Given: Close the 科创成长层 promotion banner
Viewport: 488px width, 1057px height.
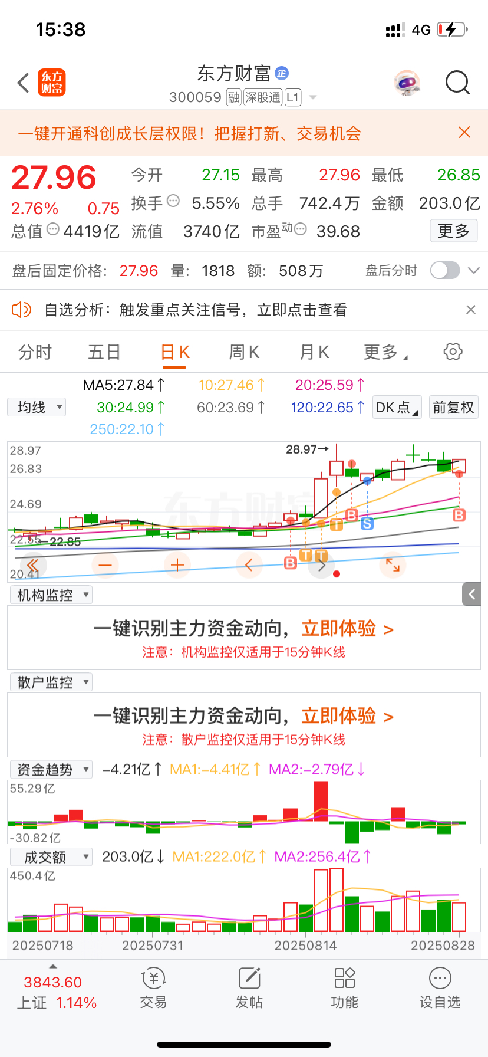Looking at the screenshot, I should click(x=464, y=132).
